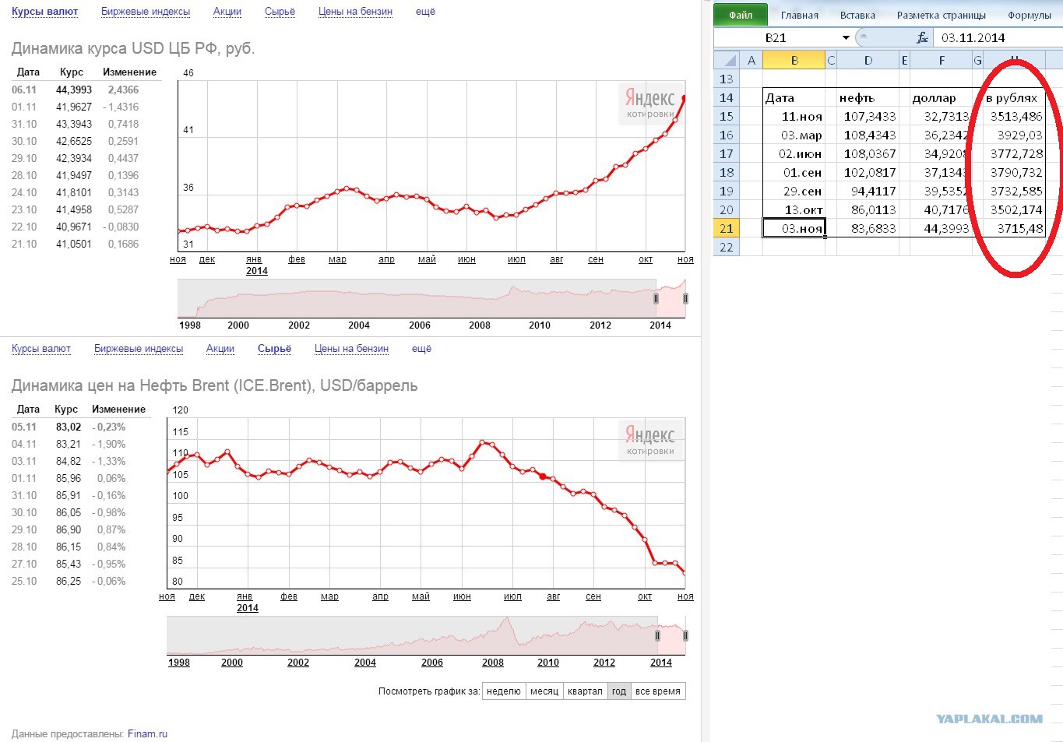Click the 43,3943 rate in USD table
This screenshot has width=1063, height=742.
coord(74,124)
